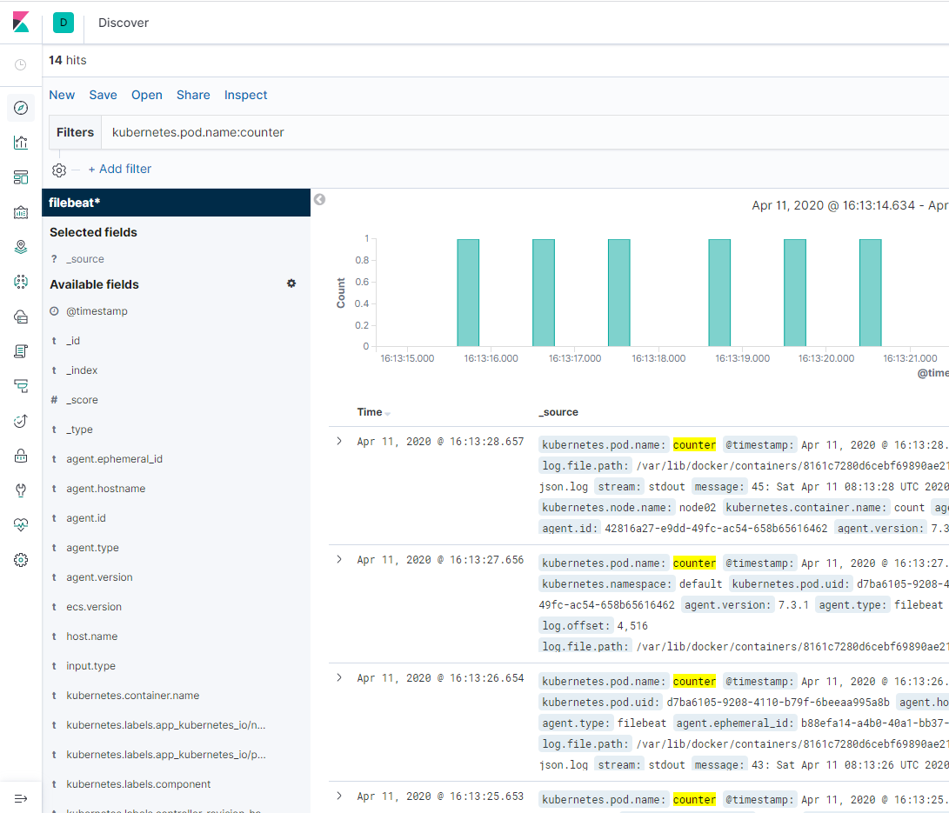Open Visualize chart icon in sidebar
The image size is (949, 813).
(x=21, y=143)
